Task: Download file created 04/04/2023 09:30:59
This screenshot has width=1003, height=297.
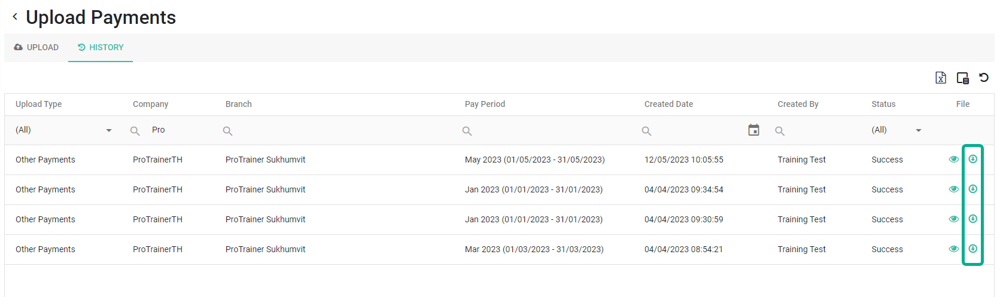Action: click(x=973, y=219)
